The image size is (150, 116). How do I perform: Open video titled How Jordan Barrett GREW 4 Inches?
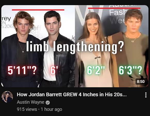coord(72,94)
